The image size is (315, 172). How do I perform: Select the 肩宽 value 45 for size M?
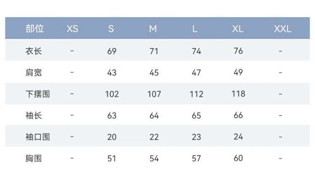154,72
